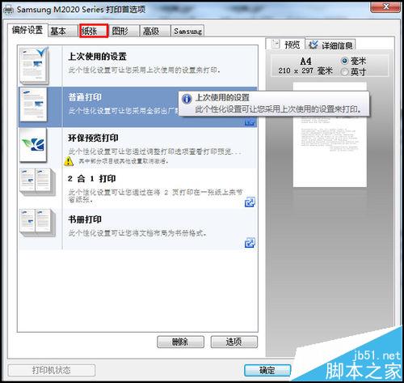Click the 书册打印 booklet preset icon
Screen dimensions: 404x383
(x=37, y=223)
